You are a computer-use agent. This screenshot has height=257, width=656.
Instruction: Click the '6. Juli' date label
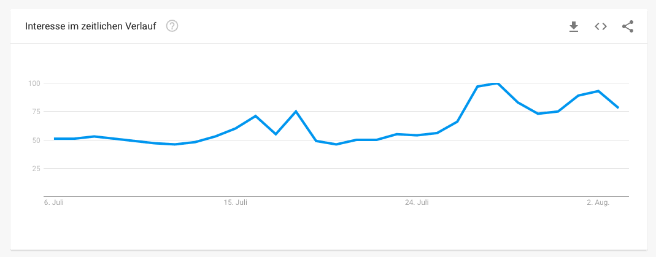tap(53, 202)
